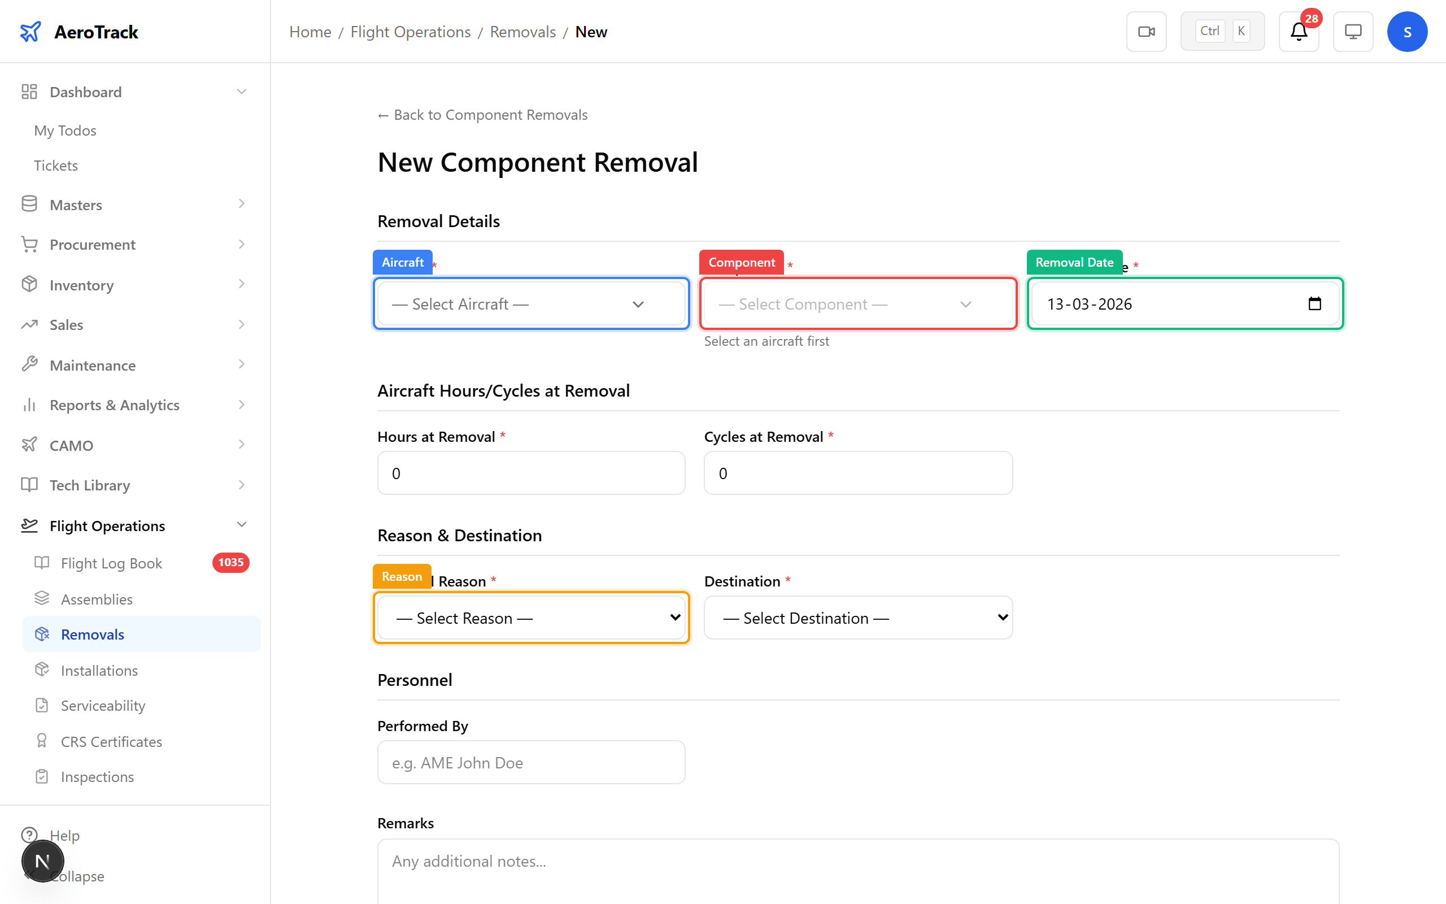Open the S profile avatar
The height and width of the screenshot is (904, 1446).
tap(1407, 31)
